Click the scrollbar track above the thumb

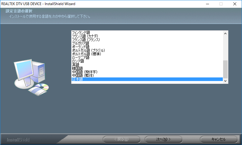click(225, 48)
